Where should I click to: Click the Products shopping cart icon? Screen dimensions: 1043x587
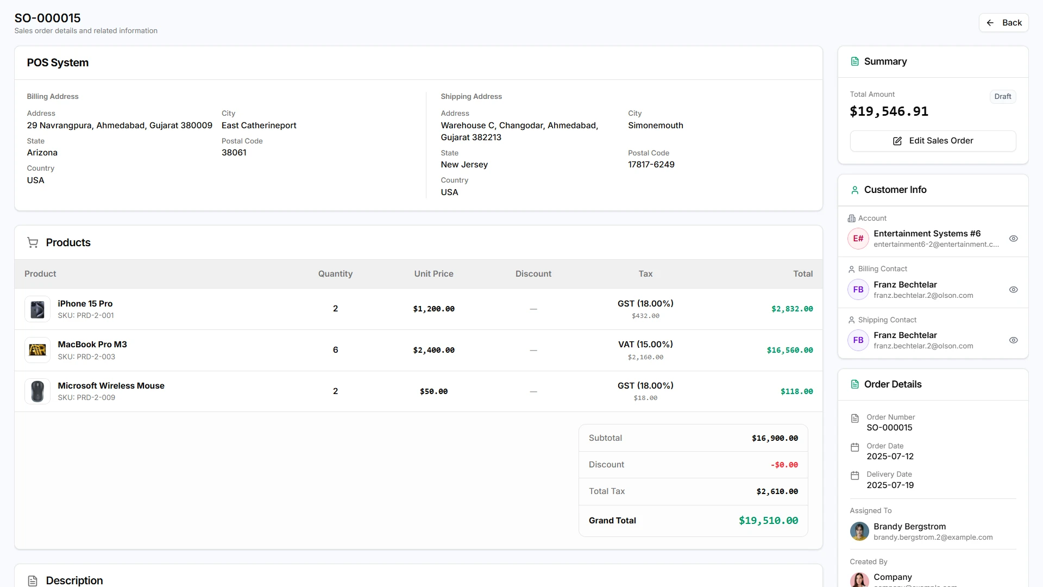pos(33,243)
